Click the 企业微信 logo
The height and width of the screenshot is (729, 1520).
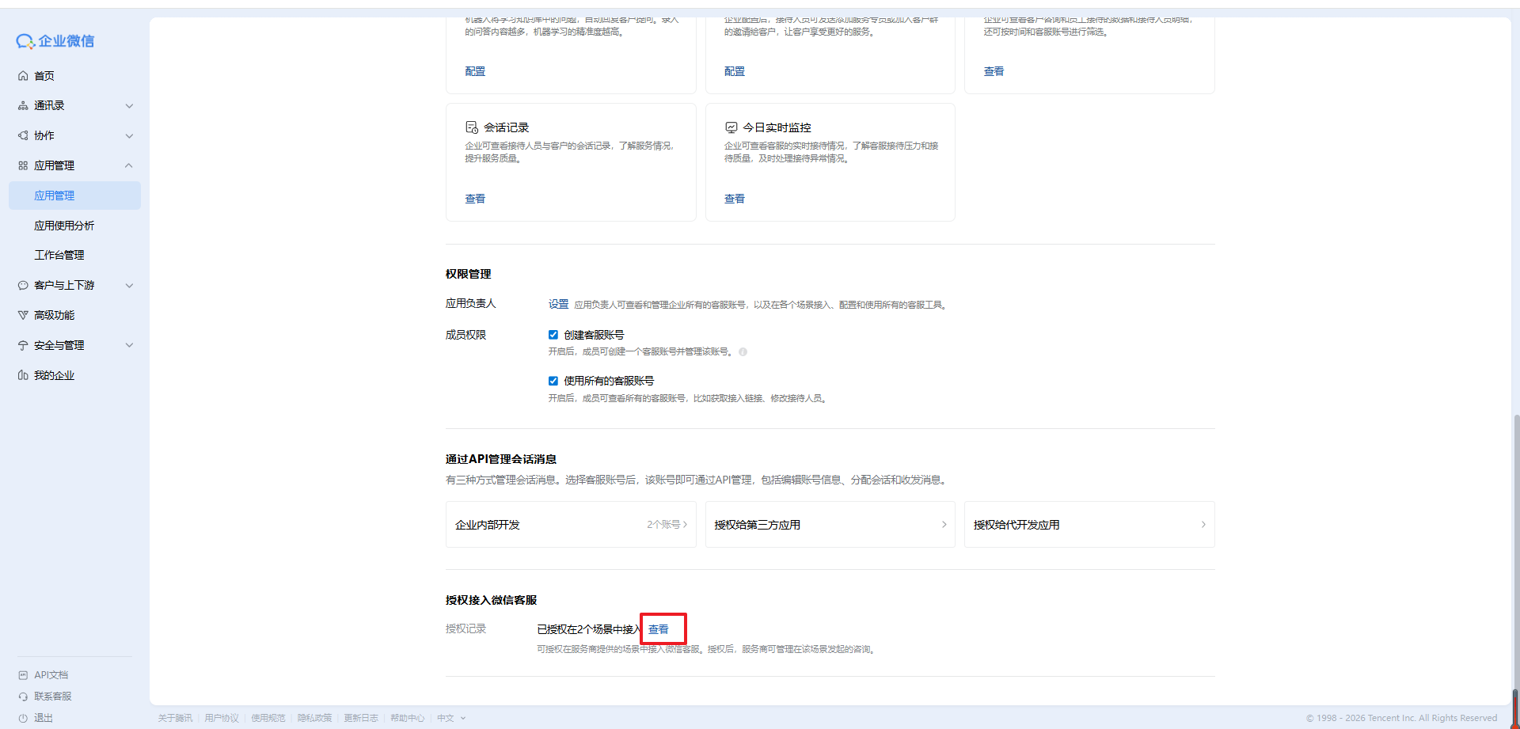(55, 41)
